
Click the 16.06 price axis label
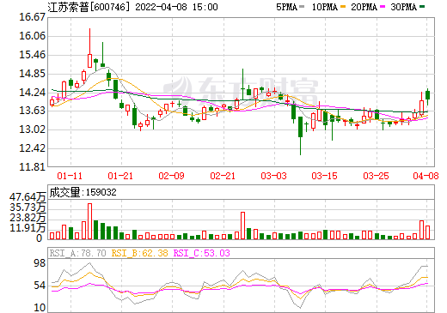pos(33,36)
